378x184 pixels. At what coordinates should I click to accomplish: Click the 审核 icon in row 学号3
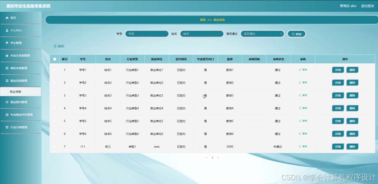tap(300, 95)
